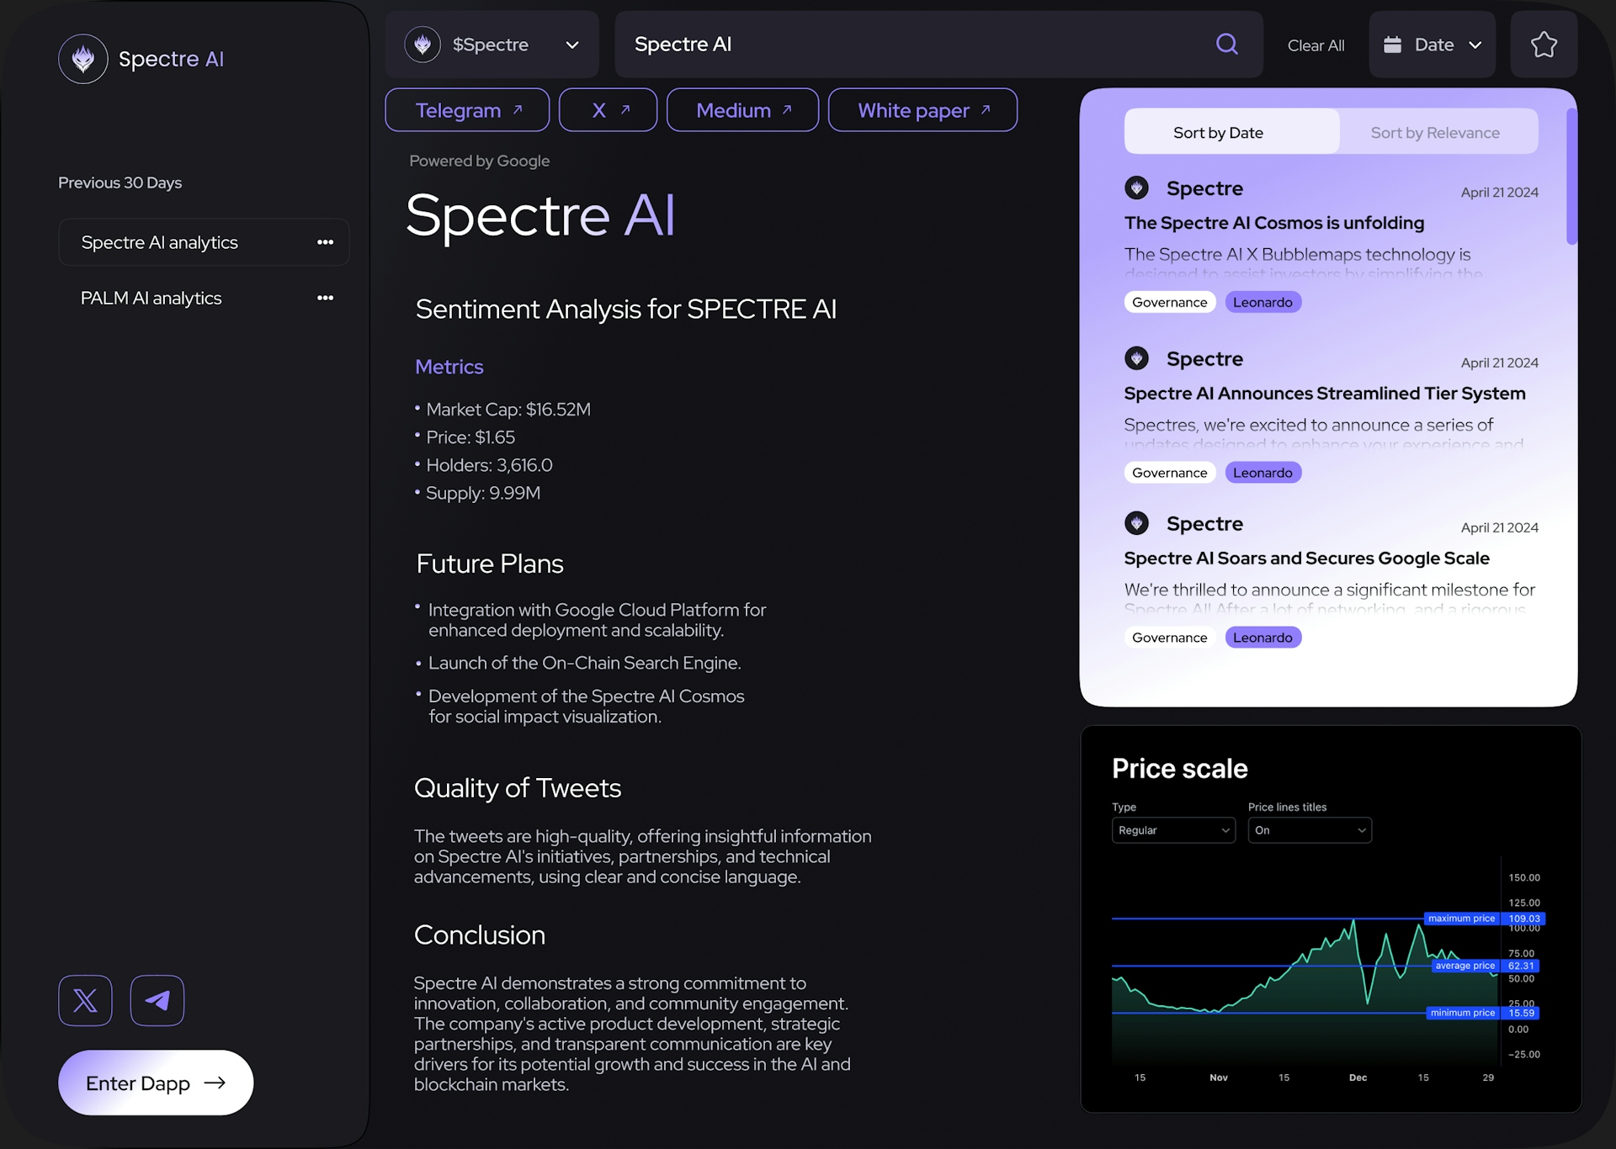Click the Quality of Tweets heading
The height and width of the screenshot is (1149, 1616).
pyautogui.click(x=517, y=788)
